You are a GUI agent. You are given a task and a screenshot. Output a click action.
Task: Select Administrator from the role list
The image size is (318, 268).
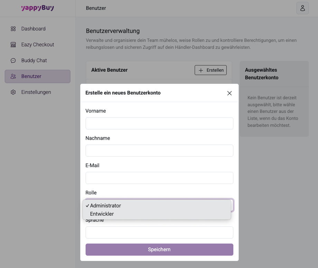click(105, 206)
